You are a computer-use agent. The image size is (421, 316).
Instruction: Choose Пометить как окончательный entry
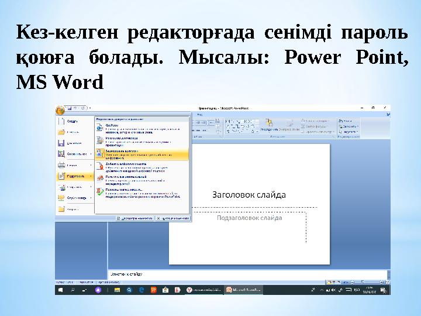pos(142,180)
